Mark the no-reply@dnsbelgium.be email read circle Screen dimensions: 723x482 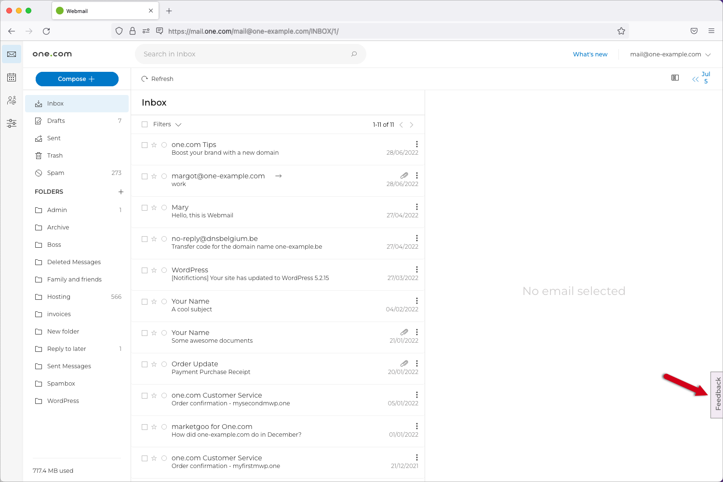coord(164,239)
